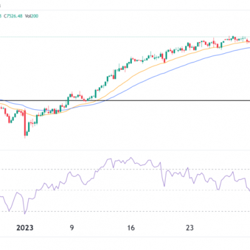This screenshot has height=250, width=250.
Task: Click the Vol200 volume label
Action: pos(32,16)
